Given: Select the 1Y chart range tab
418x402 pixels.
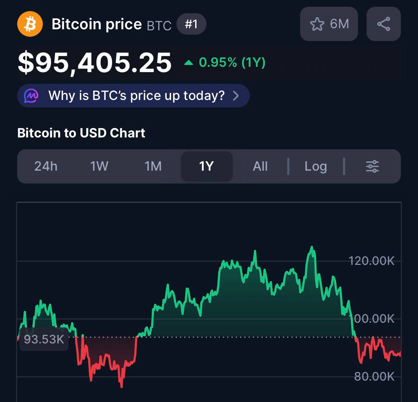Looking at the screenshot, I should (206, 166).
